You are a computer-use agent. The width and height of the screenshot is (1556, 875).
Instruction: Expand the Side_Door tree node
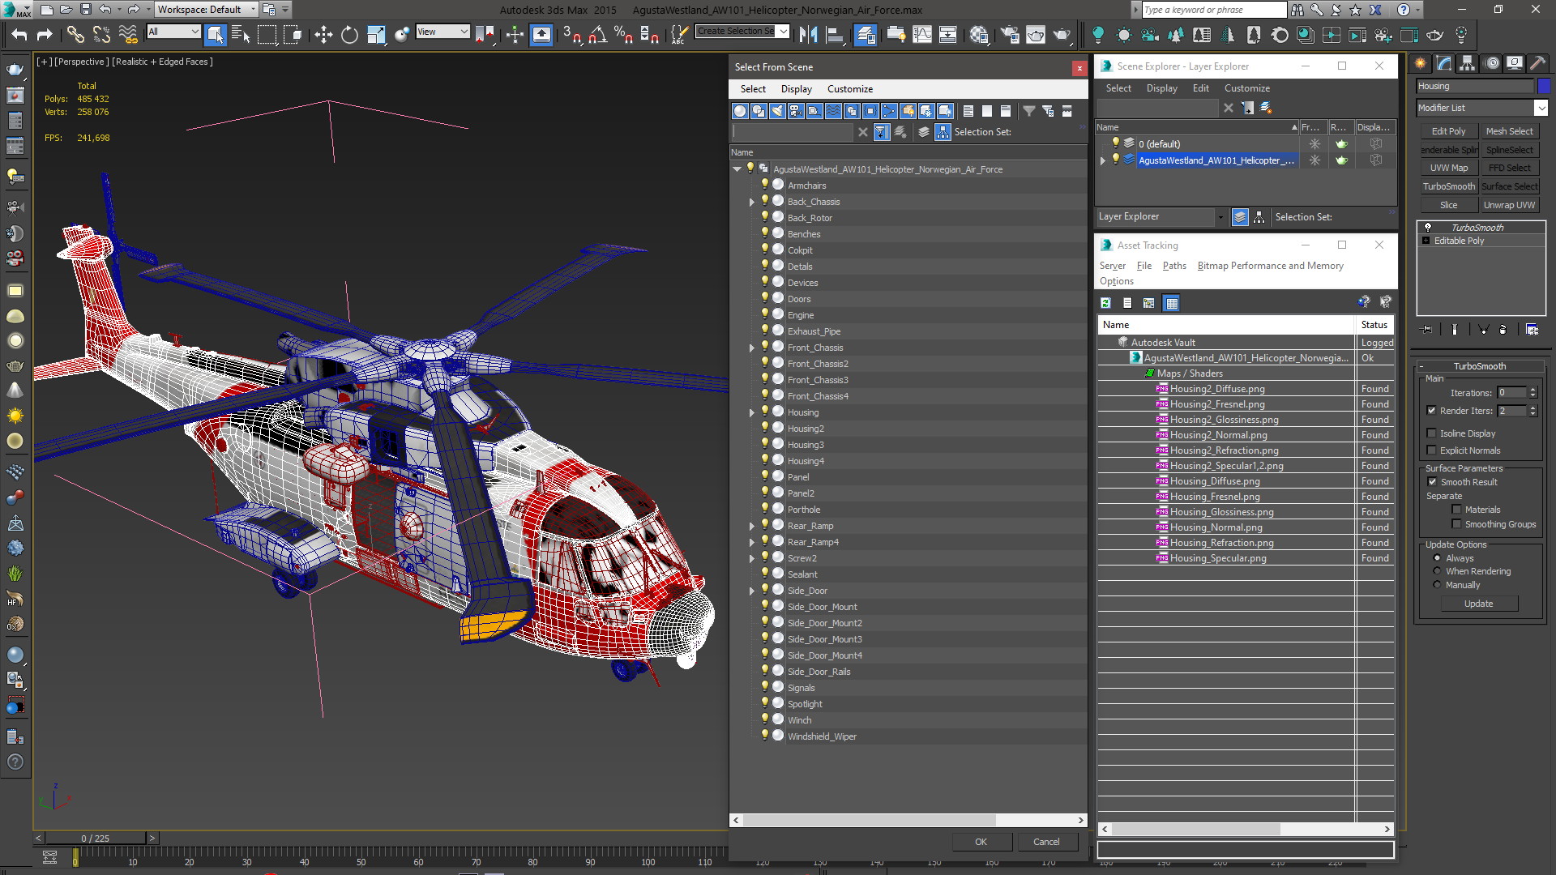[x=752, y=591]
